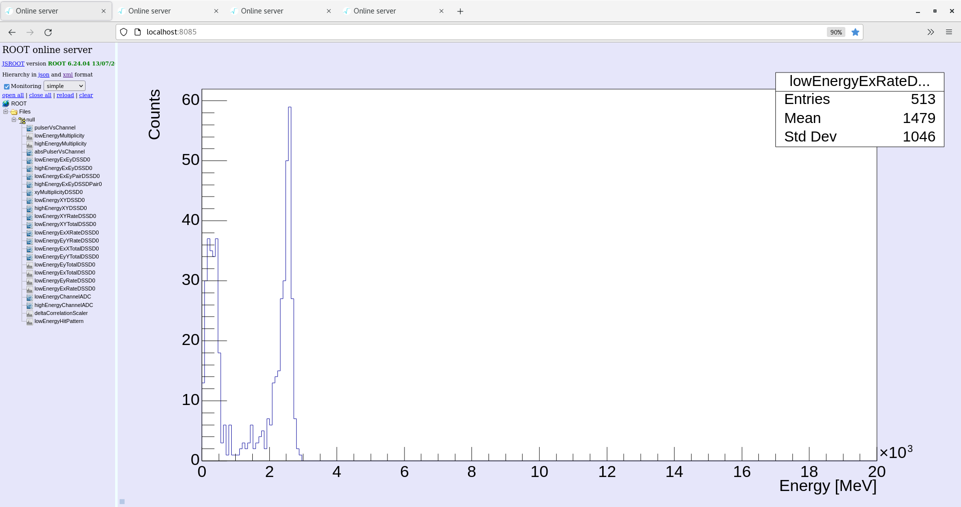This screenshot has height=507, width=961.
Task: Click the lowEnergyEyTotalDSSD0 histogram icon
Action: click(30, 265)
